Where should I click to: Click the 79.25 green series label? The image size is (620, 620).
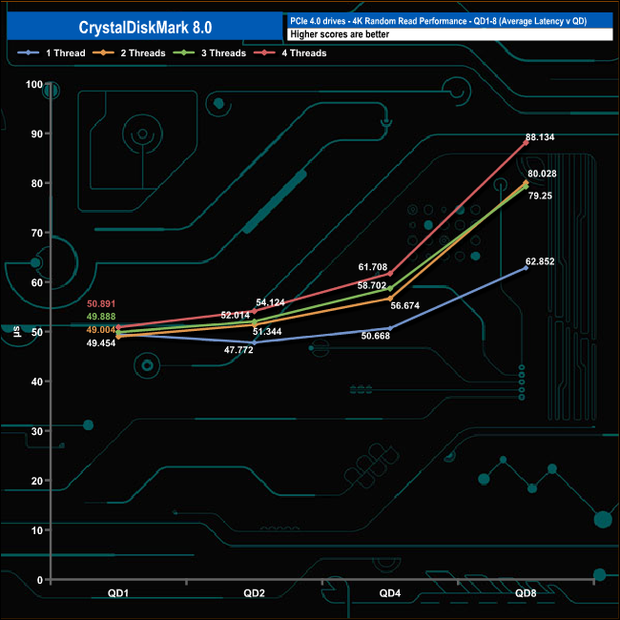coord(540,196)
